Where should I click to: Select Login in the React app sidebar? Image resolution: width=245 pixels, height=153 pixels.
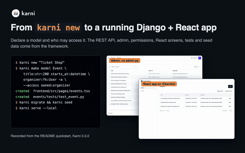[x=142, y=91]
